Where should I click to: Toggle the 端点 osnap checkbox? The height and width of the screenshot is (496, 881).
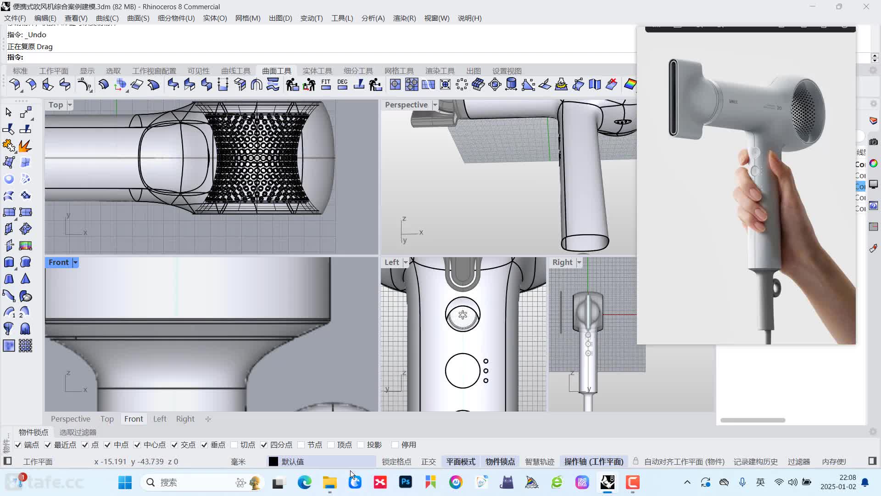pyautogui.click(x=18, y=445)
